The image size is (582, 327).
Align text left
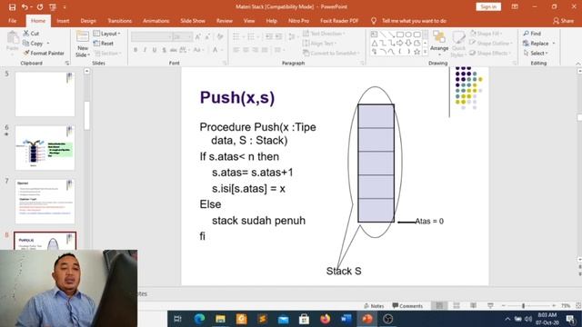[236, 50]
